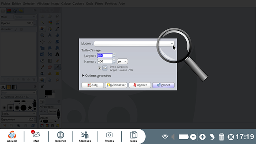Viewport: 256px width, 144px height.
Task: Select the Measure compass tool
Action: coord(50,36)
